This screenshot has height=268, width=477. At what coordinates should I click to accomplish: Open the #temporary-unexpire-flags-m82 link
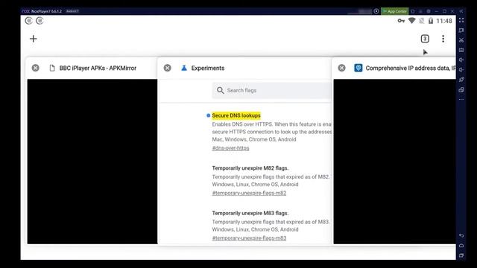point(249,193)
